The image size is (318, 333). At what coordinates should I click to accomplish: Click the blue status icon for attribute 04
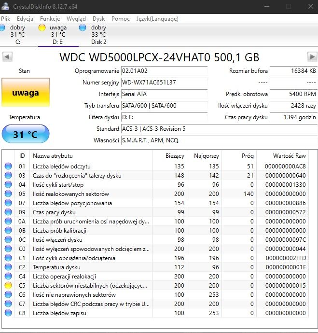(x=8, y=184)
